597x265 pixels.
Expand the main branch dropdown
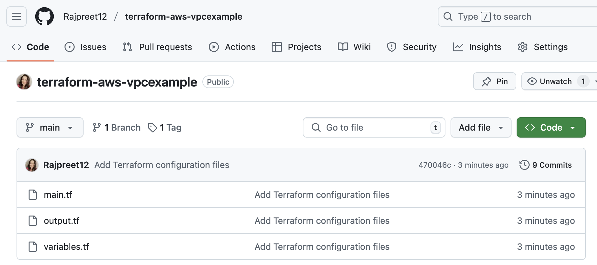click(50, 127)
